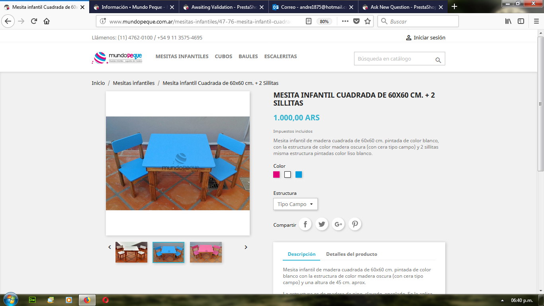The width and height of the screenshot is (544, 306).
Task: Show previous product thumbnails
Action: click(x=110, y=247)
